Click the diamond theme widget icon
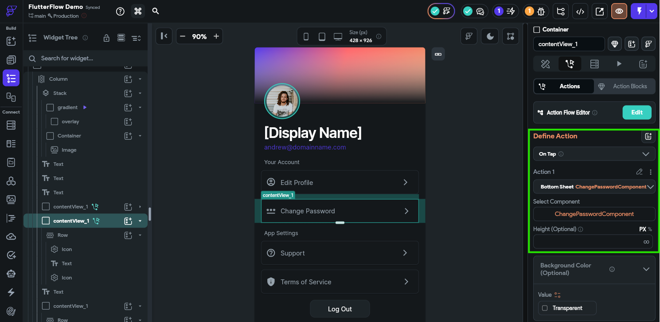Screen dimensions: 660x322 (x=614, y=44)
